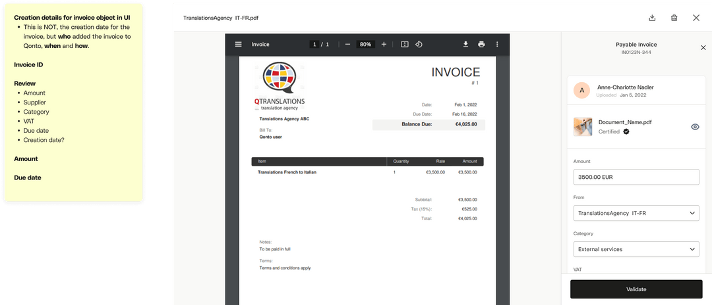Delete the invoice using trash icon
The height and width of the screenshot is (305, 712).
click(674, 18)
